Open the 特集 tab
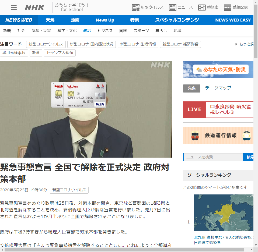The width and height of the screenshot is (258, 252). pos(135,20)
